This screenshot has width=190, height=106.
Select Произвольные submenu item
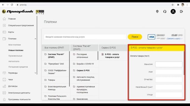[15, 56]
